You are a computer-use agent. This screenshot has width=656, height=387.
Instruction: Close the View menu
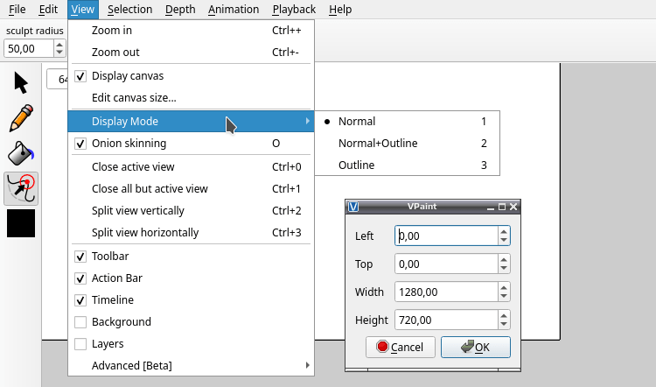(83, 10)
